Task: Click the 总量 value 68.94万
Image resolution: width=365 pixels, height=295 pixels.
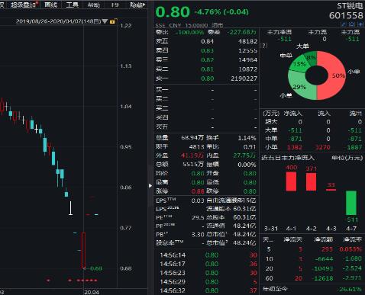Action: point(192,138)
